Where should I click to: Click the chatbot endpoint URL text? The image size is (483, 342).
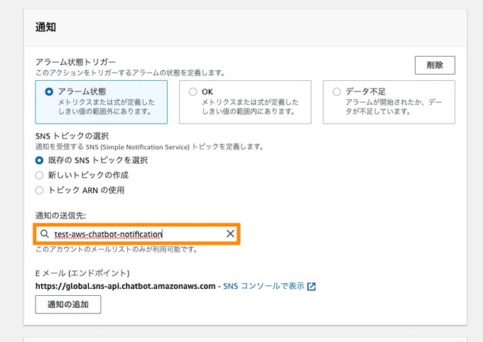pyautogui.click(x=126, y=286)
